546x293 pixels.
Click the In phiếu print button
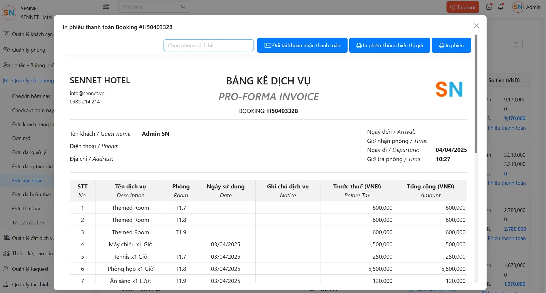[451, 45]
